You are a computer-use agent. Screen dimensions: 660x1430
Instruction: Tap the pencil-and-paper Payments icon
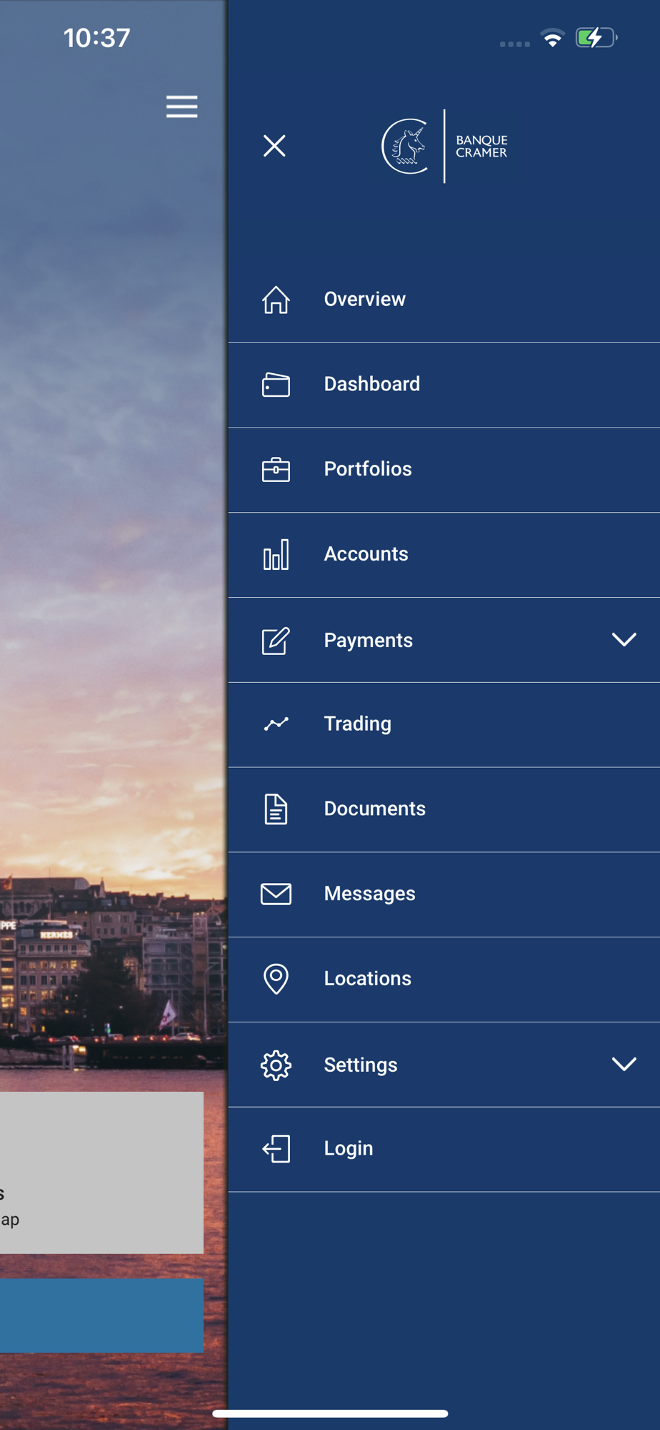pos(276,641)
